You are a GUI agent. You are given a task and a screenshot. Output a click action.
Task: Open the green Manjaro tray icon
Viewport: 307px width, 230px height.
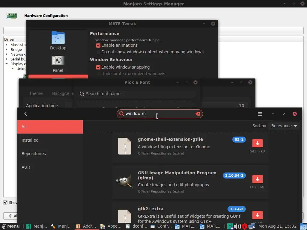click(230, 226)
